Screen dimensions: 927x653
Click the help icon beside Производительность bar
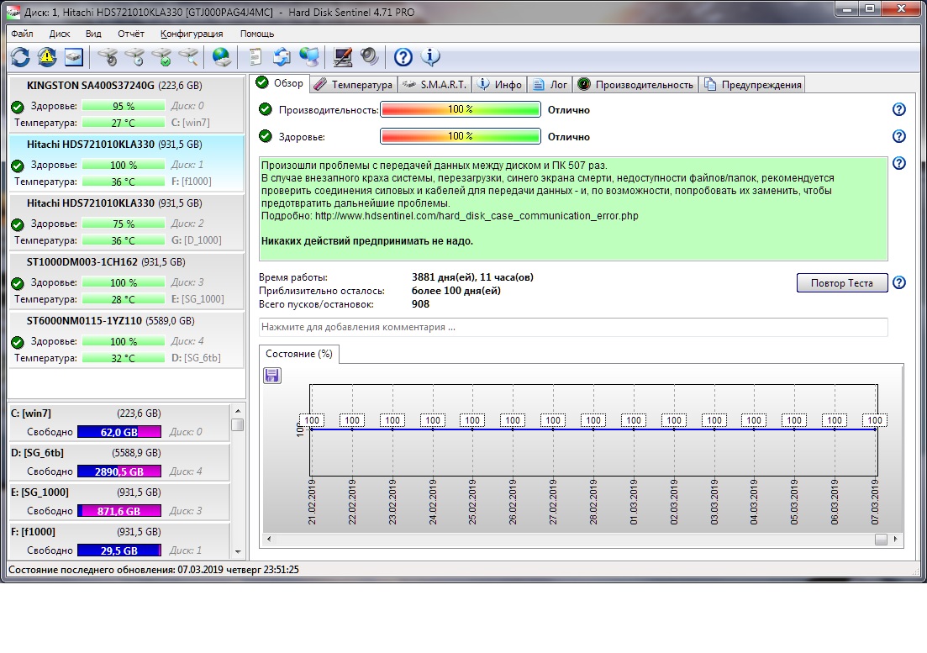pyautogui.click(x=898, y=109)
